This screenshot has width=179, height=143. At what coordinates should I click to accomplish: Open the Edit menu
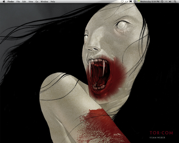24,1
